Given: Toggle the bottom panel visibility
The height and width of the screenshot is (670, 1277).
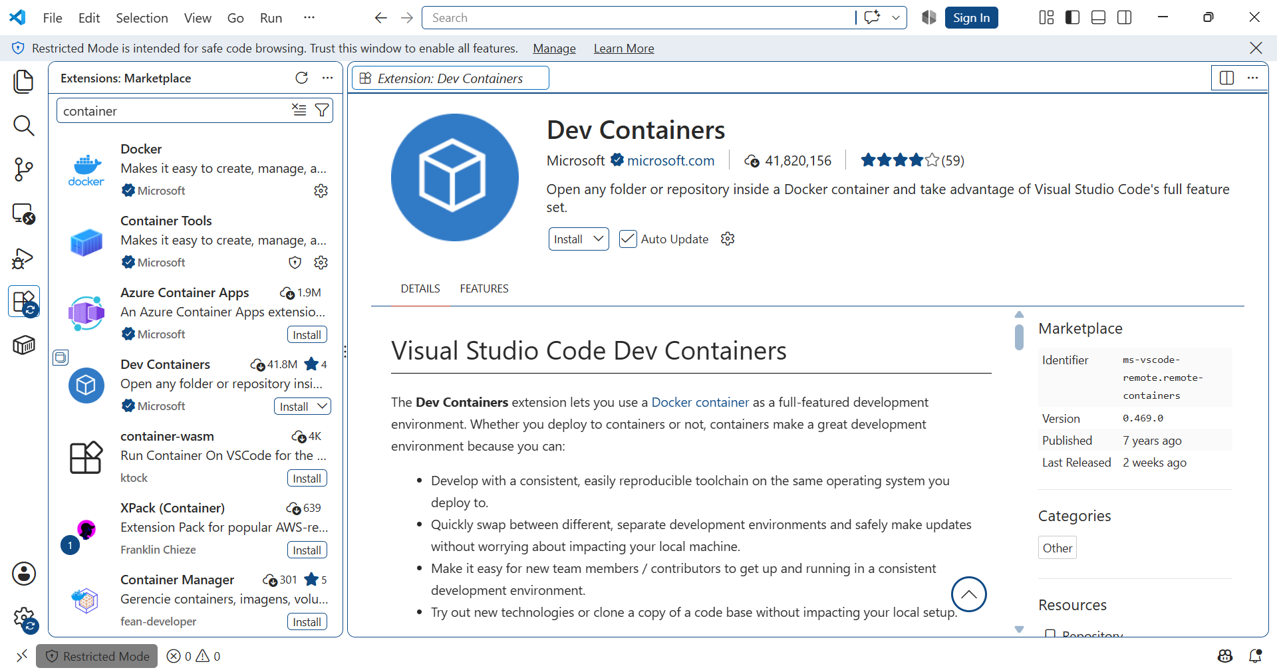Looking at the screenshot, I should coord(1098,18).
